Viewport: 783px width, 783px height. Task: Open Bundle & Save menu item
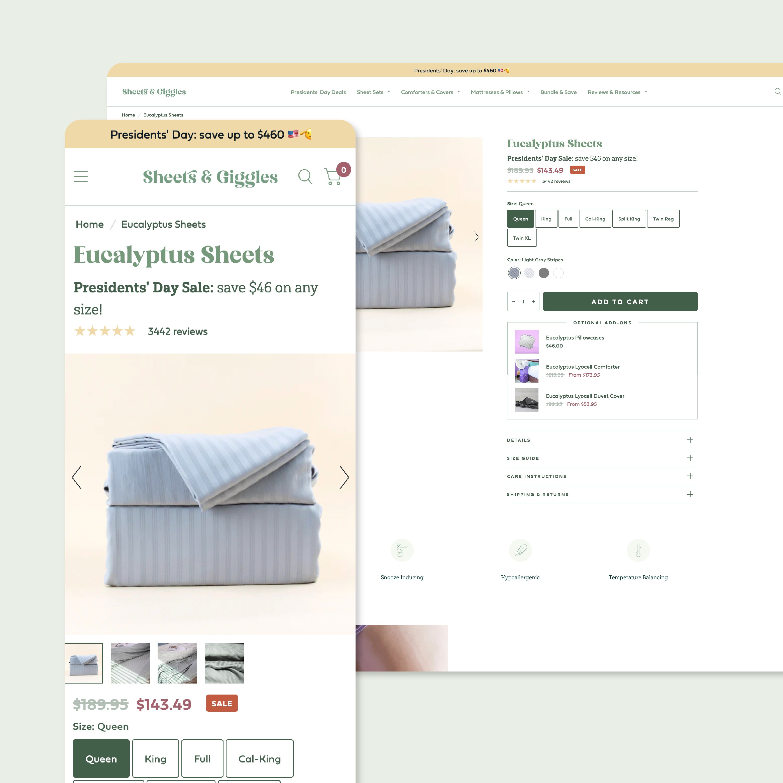coord(558,92)
